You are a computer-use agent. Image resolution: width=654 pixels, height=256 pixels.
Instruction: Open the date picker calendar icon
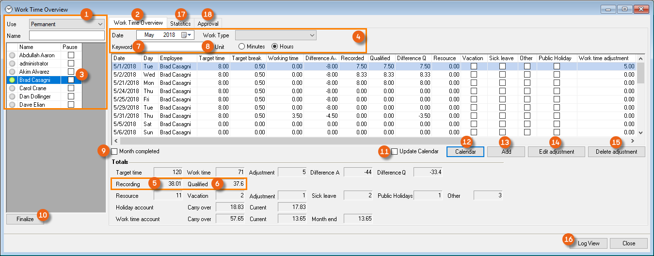184,35
